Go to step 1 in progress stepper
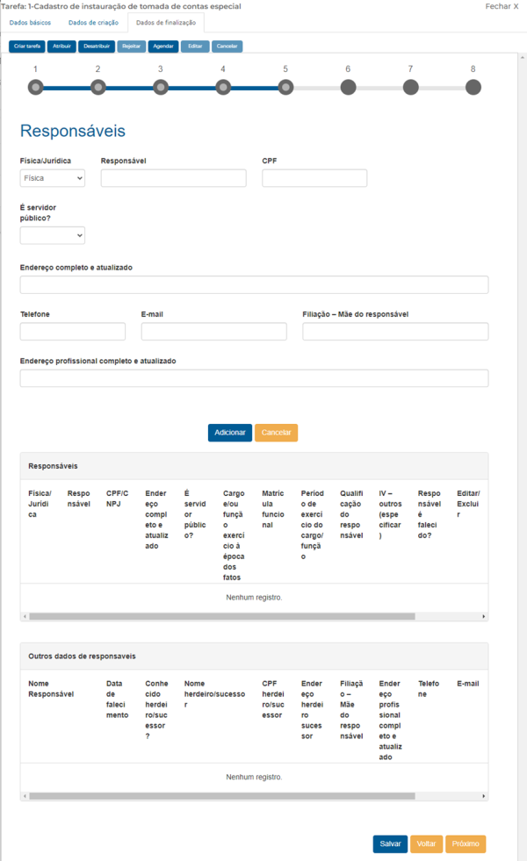527x861 pixels. 36,87
